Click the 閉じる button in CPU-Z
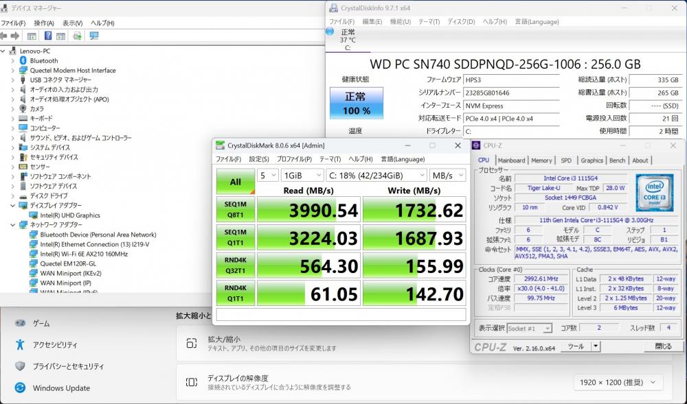Screen dimensions: 687x404 662,346
